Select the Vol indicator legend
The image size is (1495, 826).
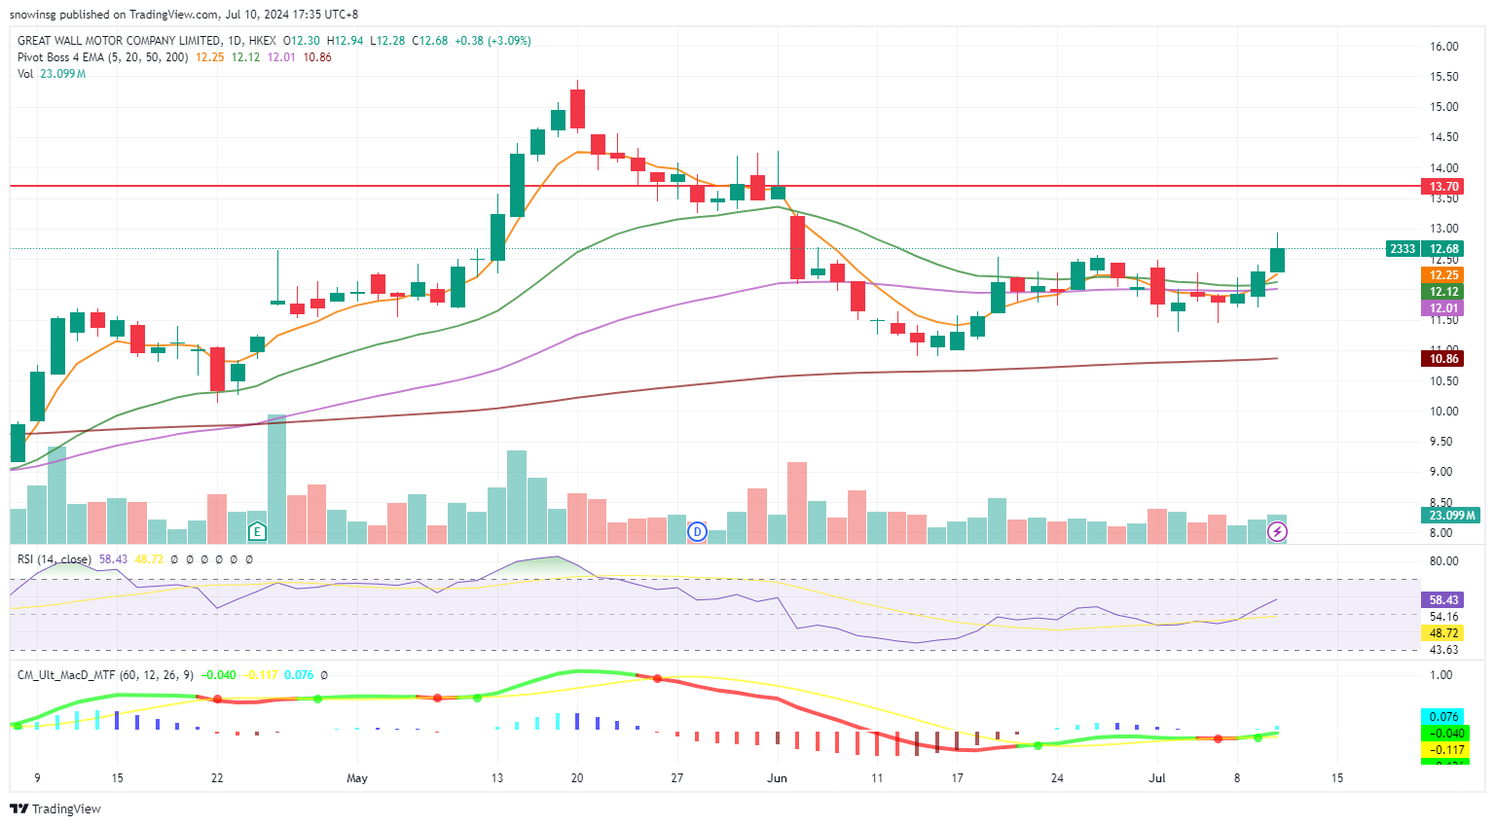(25, 74)
